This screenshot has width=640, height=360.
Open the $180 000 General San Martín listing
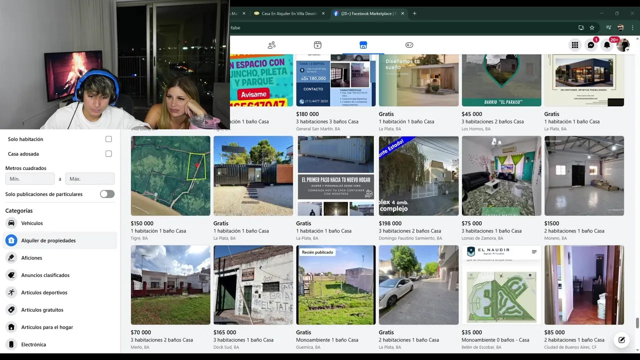(x=336, y=80)
